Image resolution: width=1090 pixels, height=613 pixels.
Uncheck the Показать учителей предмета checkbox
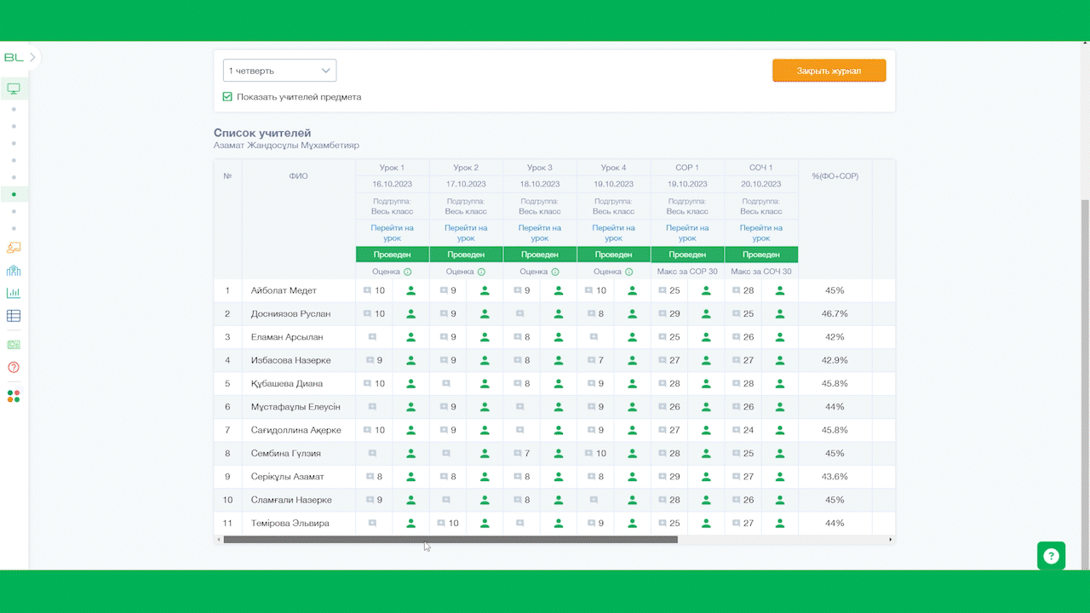click(x=227, y=97)
